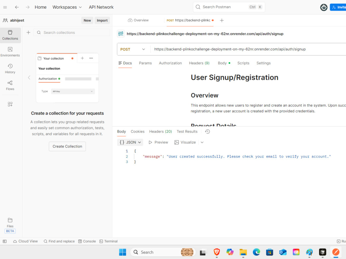This screenshot has width=346, height=259.
Task: Click the Create Collection button
Action: point(67,146)
